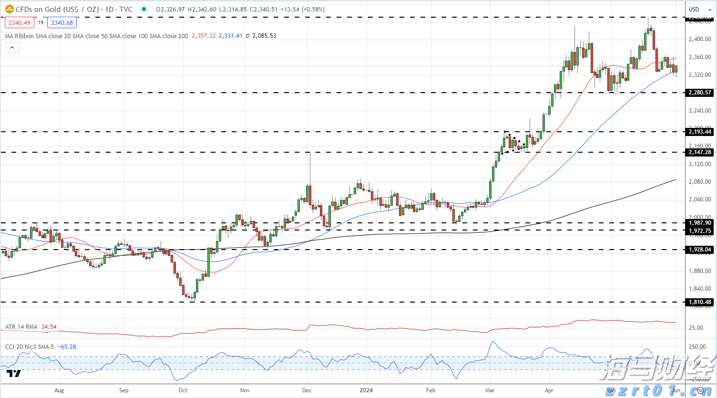Click the 2024 marker on time axis
Screen dimensions: 717x398
pos(366,390)
